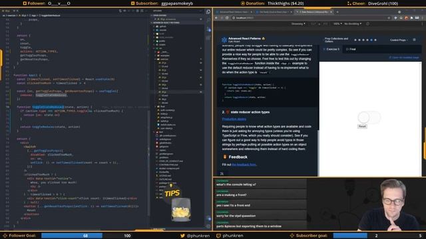Open a new browser tab

pos(337,12)
